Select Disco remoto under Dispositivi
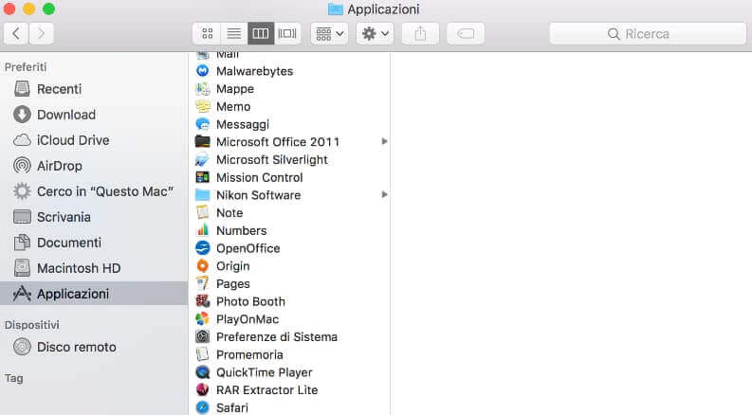The width and height of the screenshot is (752, 415). (x=94, y=347)
